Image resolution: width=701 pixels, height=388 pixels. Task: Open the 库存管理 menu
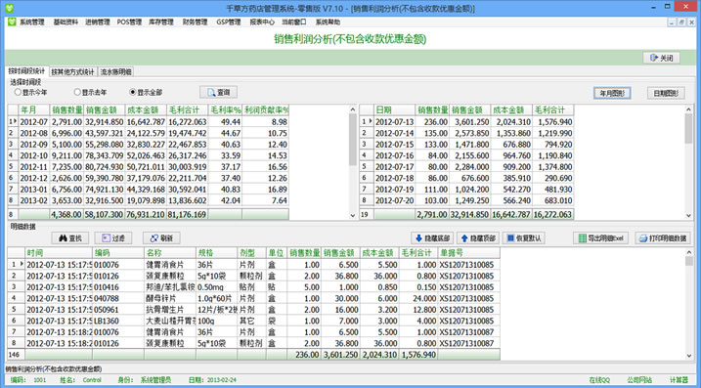(x=161, y=22)
